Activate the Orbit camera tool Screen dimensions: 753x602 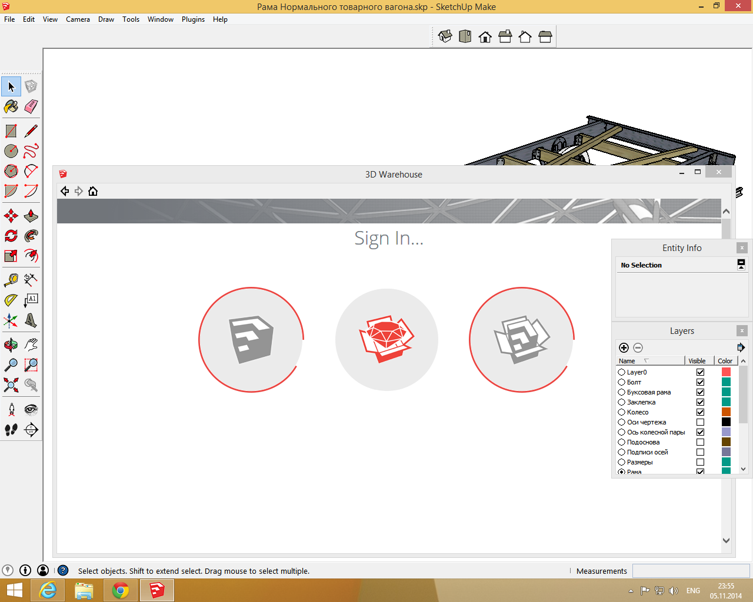coord(11,345)
